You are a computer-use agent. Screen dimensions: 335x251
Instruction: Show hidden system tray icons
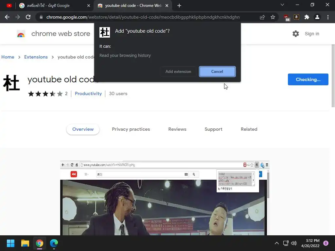(277, 243)
